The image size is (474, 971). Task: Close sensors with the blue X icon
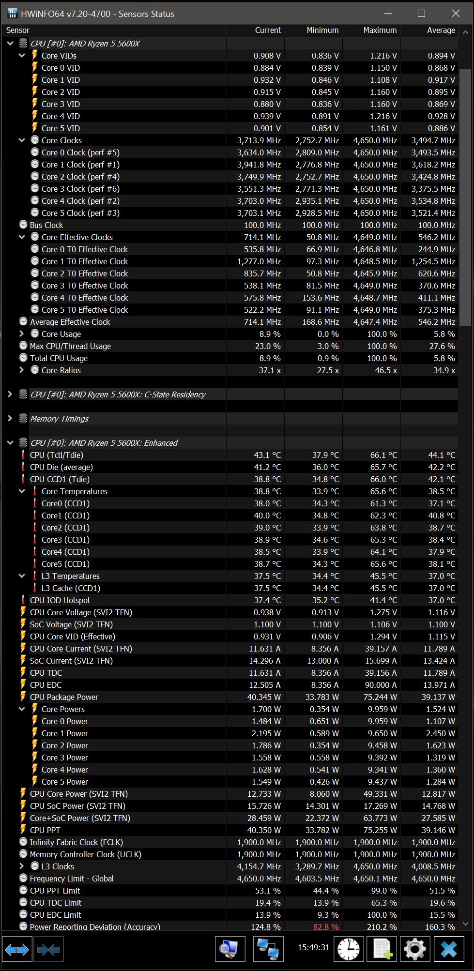449,949
